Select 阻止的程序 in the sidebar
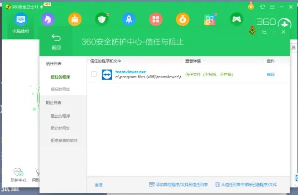298x195 pixels. click(x=60, y=116)
